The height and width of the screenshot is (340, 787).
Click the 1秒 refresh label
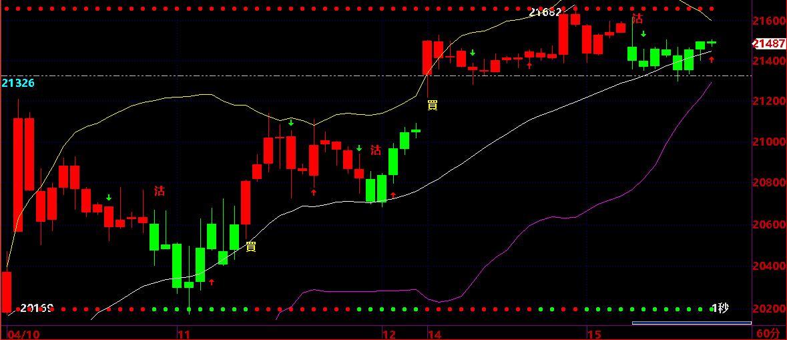coord(720,309)
